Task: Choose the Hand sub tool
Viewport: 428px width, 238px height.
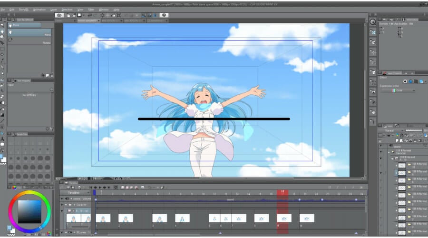Action: pyautogui.click(x=29, y=32)
